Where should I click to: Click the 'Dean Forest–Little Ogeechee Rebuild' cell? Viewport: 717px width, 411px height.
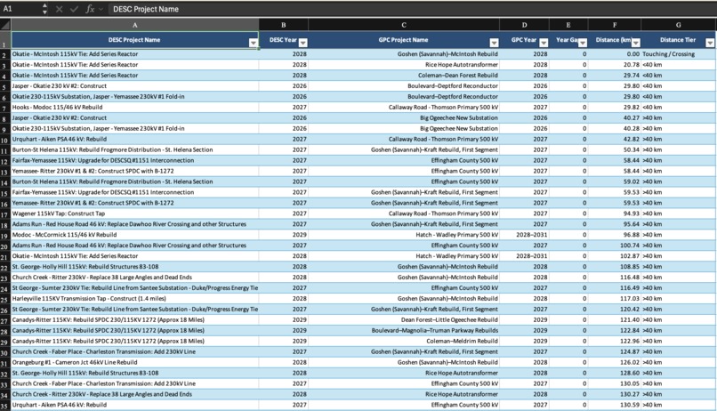pyautogui.click(x=404, y=319)
